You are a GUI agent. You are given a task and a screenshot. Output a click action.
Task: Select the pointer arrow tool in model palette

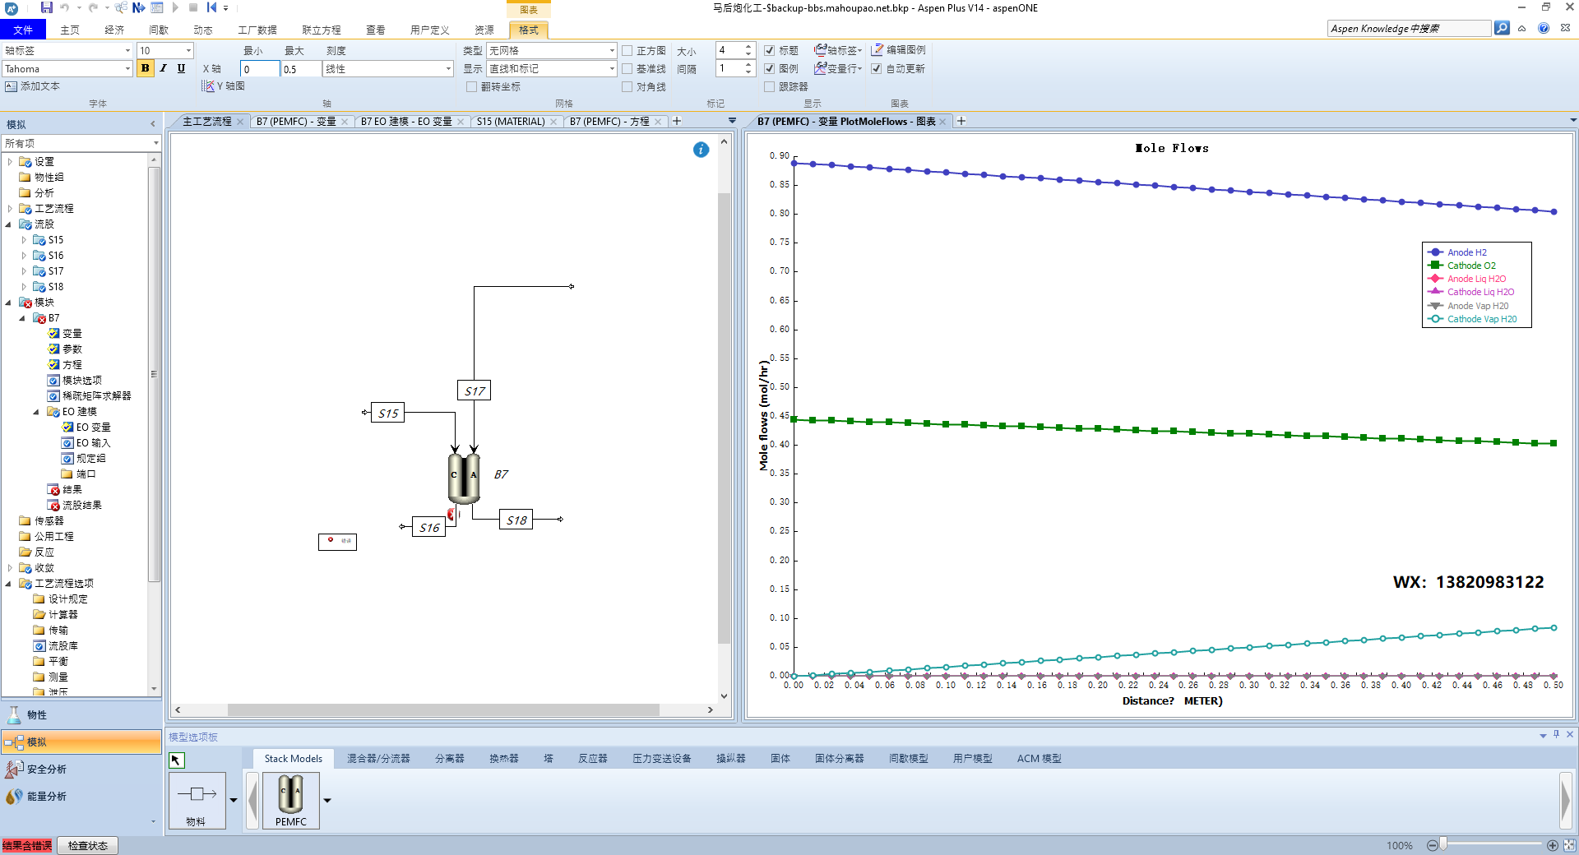[x=177, y=760]
